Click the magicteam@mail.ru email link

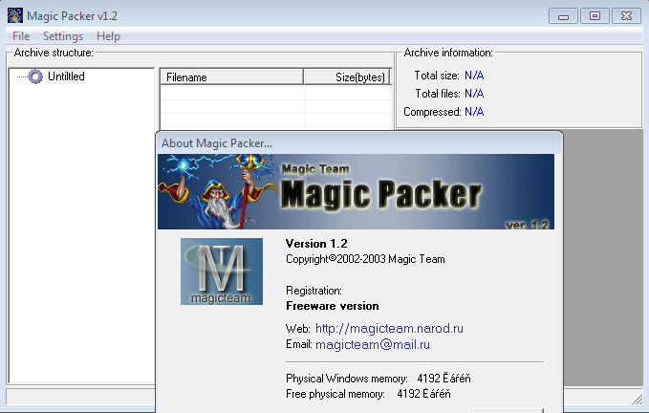[x=372, y=344]
